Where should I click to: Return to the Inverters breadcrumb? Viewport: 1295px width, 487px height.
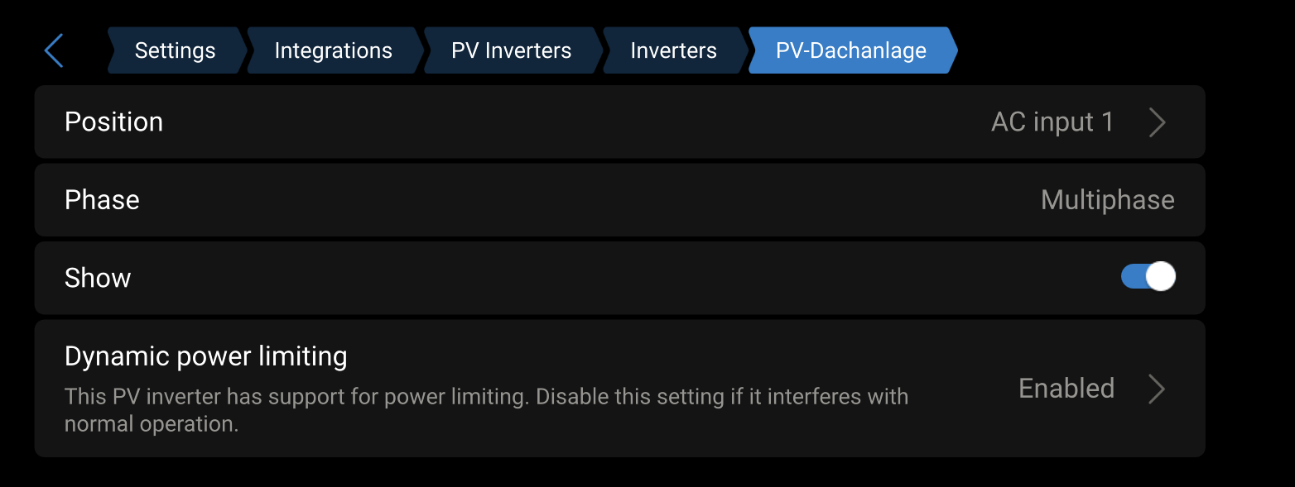(x=673, y=50)
